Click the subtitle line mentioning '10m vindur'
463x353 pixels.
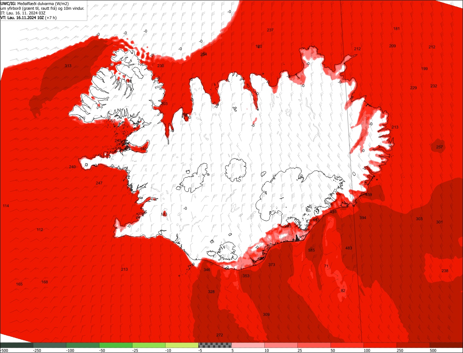(x=43, y=8)
